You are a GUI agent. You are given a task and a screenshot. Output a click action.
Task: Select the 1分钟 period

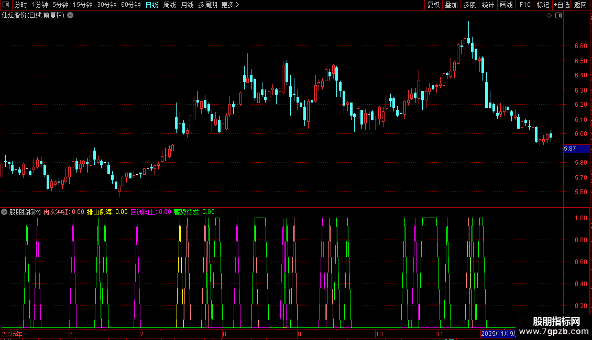click(x=40, y=5)
